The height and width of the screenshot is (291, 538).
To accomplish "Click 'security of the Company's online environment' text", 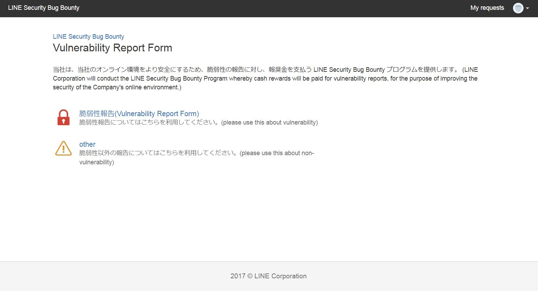I will 116,87.
